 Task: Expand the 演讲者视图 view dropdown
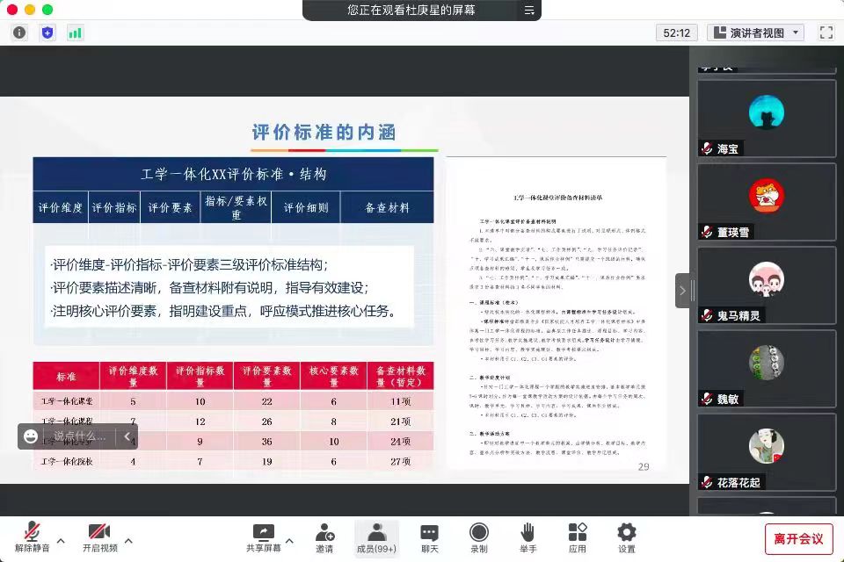pyautogui.click(x=755, y=32)
